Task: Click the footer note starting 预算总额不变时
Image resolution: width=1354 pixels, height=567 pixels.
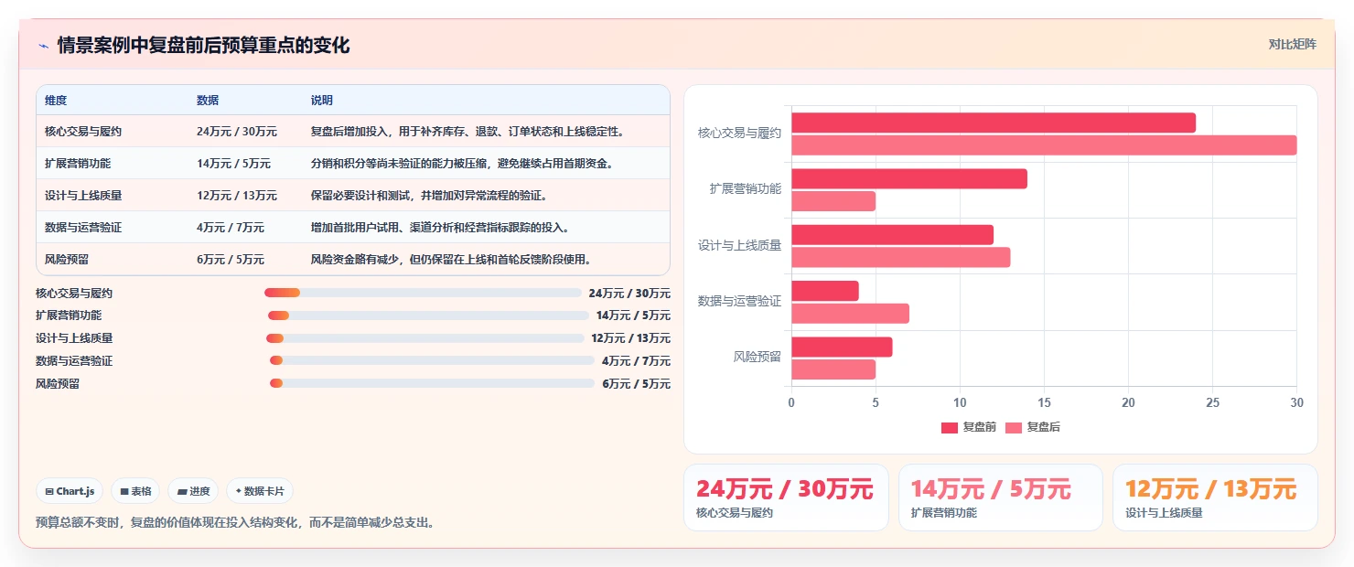Action: [x=236, y=523]
